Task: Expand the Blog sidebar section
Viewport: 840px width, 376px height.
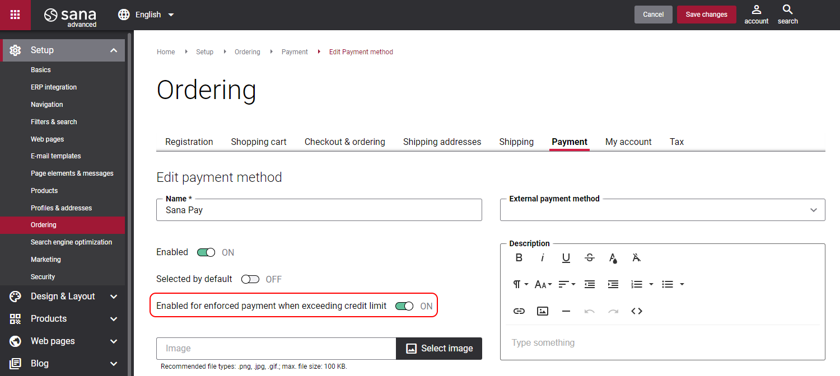Action: pyautogui.click(x=114, y=364)
